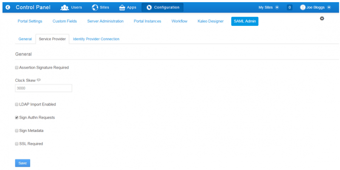
Task: Click the back arrow icon beside Control Panel
Action: point(7,7)
